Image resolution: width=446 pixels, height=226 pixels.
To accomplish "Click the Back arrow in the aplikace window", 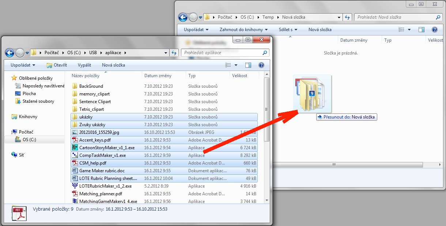I will coord(10,53).
